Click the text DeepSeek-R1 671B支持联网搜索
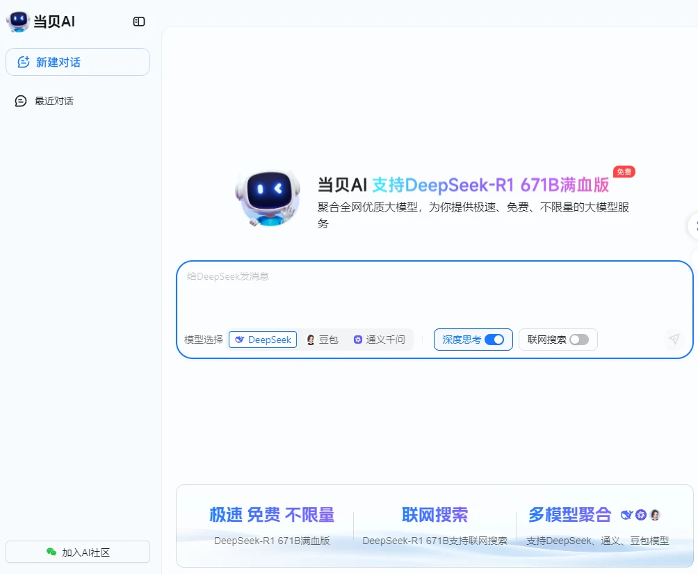Viewport: 698px width, 574px height. (x=435, y=541)
